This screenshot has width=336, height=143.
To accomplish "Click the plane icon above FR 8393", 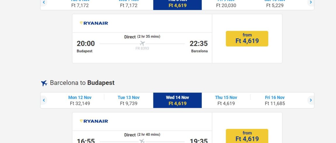I will 142,43.
